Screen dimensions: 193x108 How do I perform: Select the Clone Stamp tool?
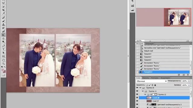tap(3, 25)
